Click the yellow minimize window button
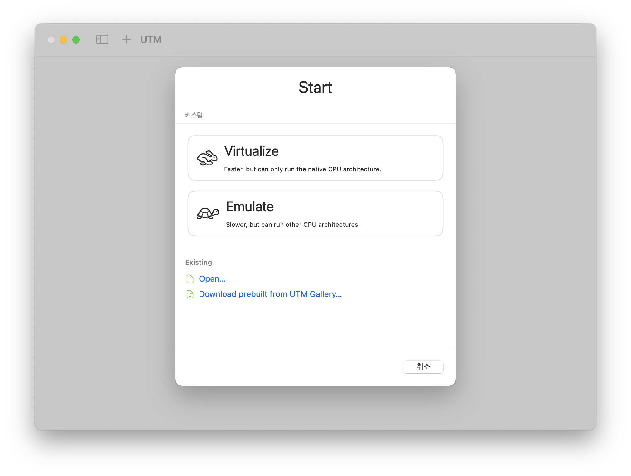This screenshot has height=476, width=631. point(64,40)
